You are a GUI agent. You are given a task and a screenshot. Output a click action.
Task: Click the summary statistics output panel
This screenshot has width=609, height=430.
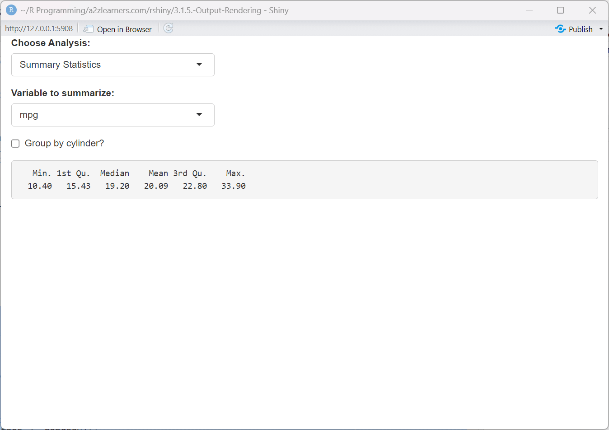[304, 179]
